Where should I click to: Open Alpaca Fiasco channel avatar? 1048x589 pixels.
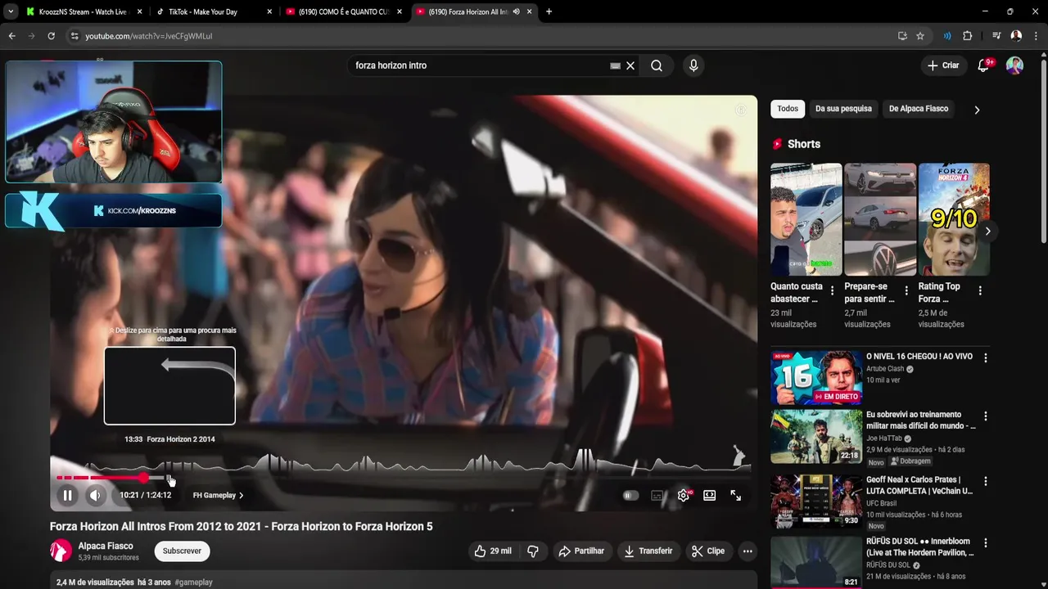tap(61, 551)
